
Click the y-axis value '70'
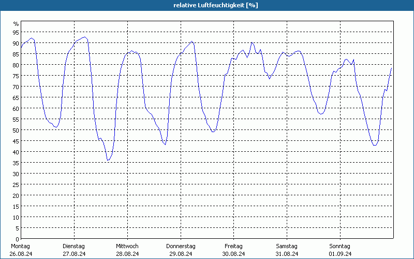[x=16, y=87]
